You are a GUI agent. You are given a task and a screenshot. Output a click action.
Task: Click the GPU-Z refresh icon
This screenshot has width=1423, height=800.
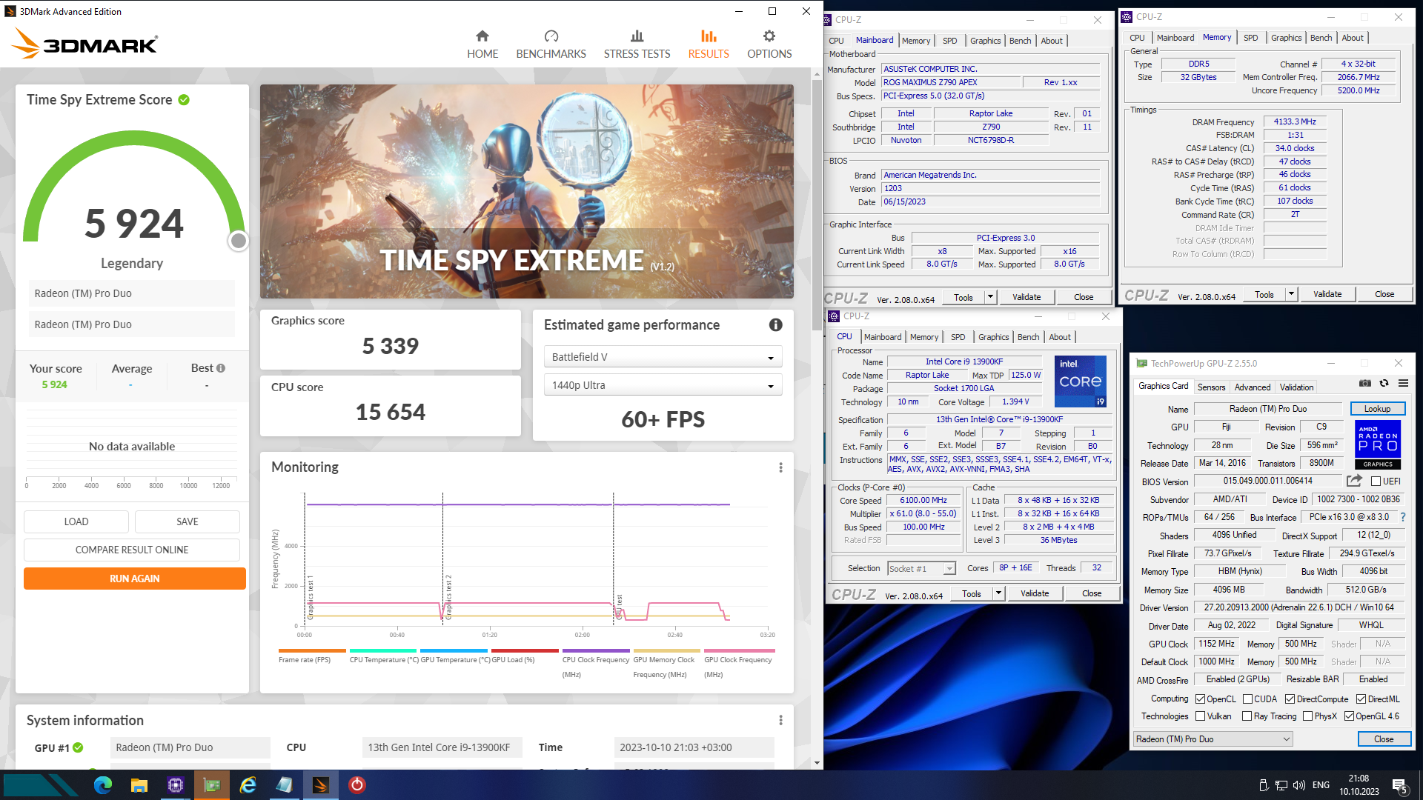pyautogui.click(x=1384, y=383)
